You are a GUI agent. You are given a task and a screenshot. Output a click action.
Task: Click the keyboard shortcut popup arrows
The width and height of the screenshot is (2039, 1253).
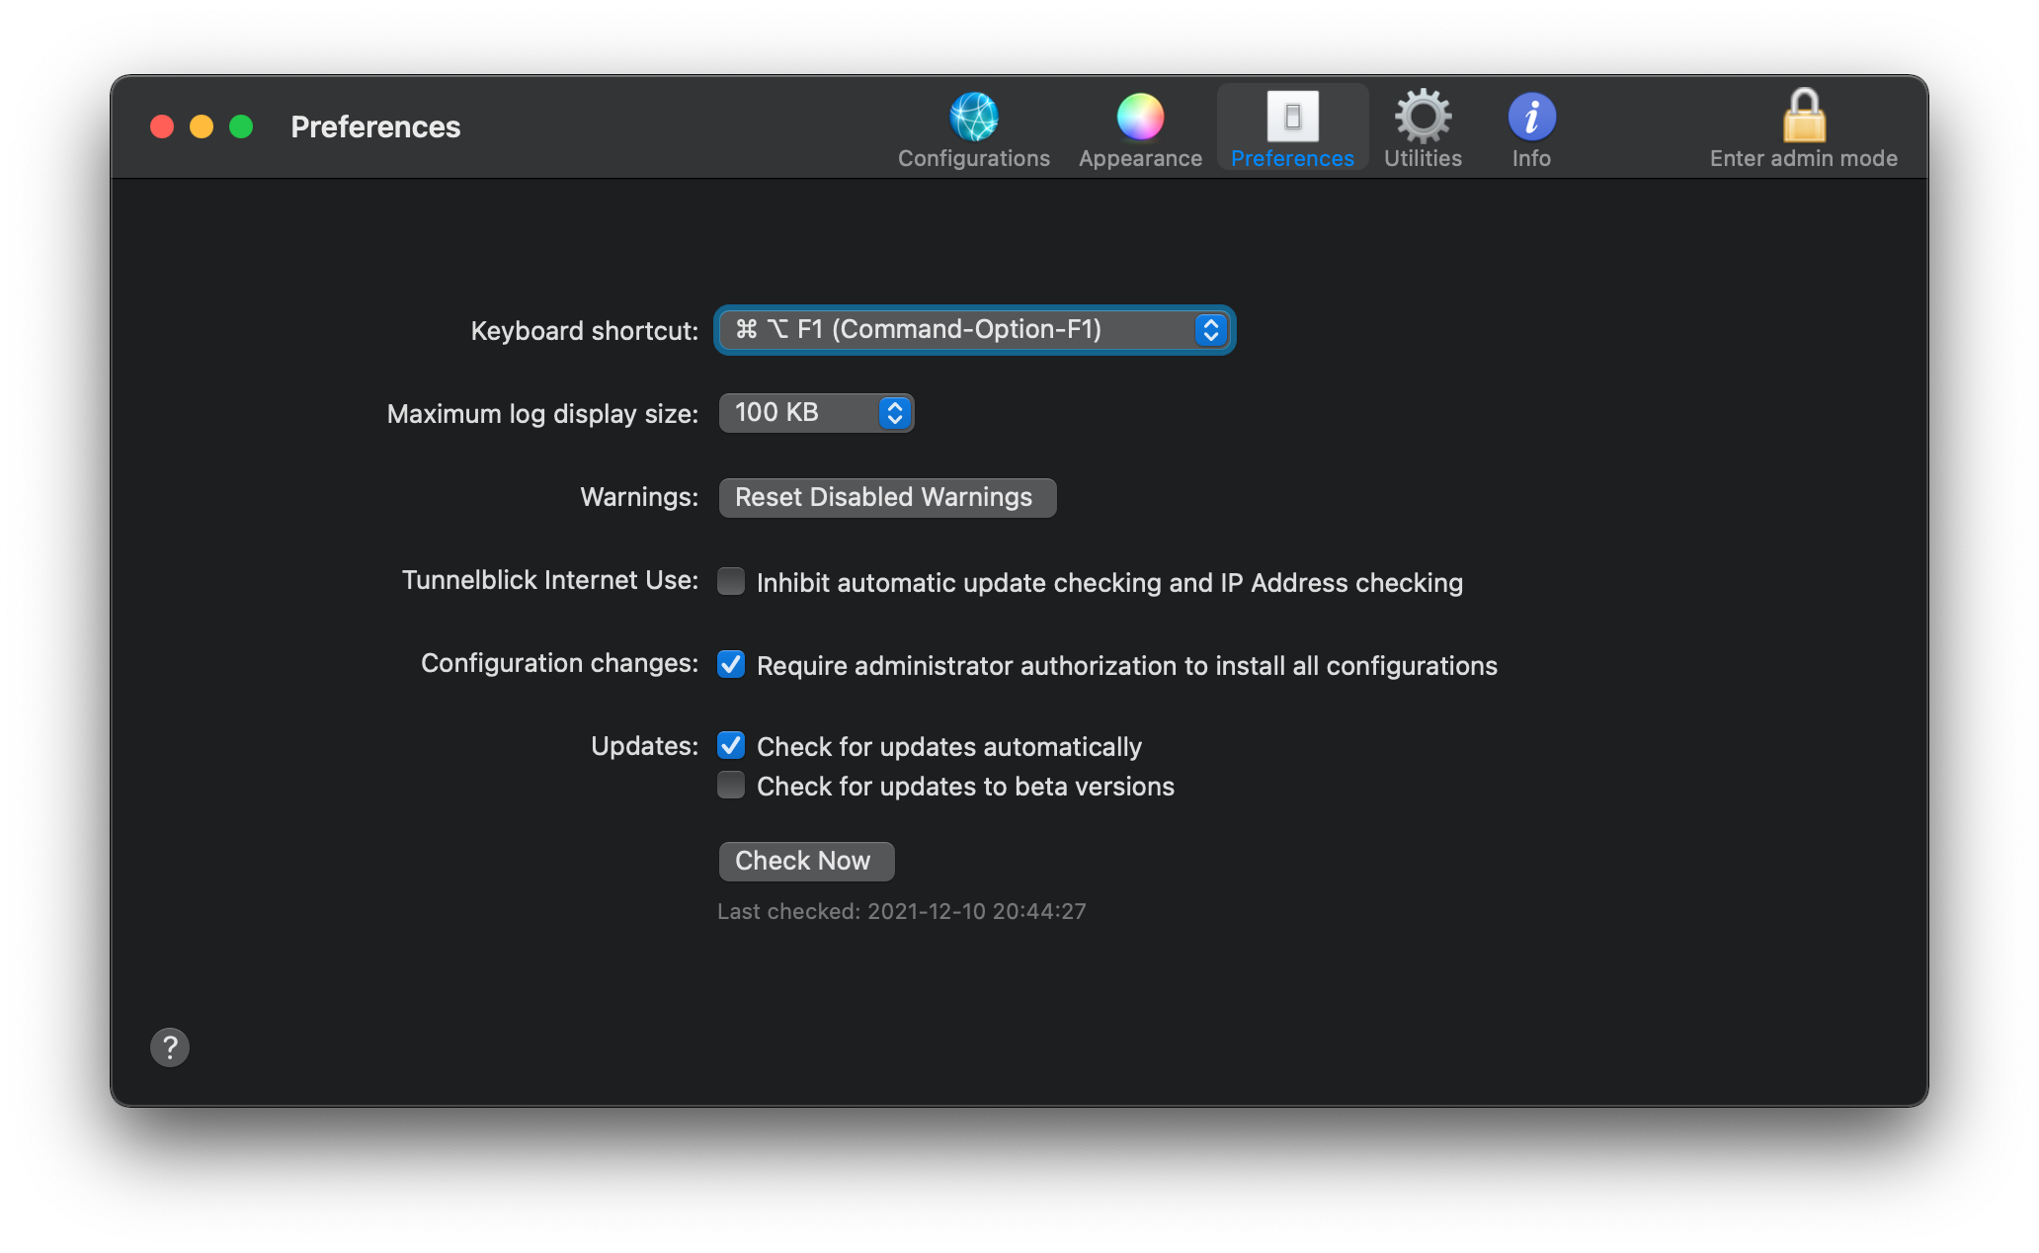tap(1210, 330)
